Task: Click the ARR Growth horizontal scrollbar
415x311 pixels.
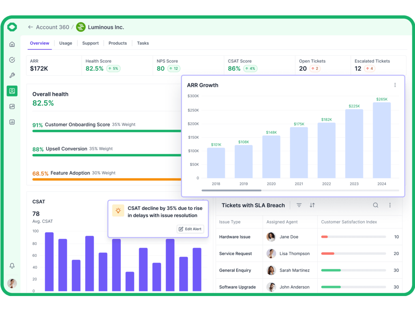Action: point(231,190)
